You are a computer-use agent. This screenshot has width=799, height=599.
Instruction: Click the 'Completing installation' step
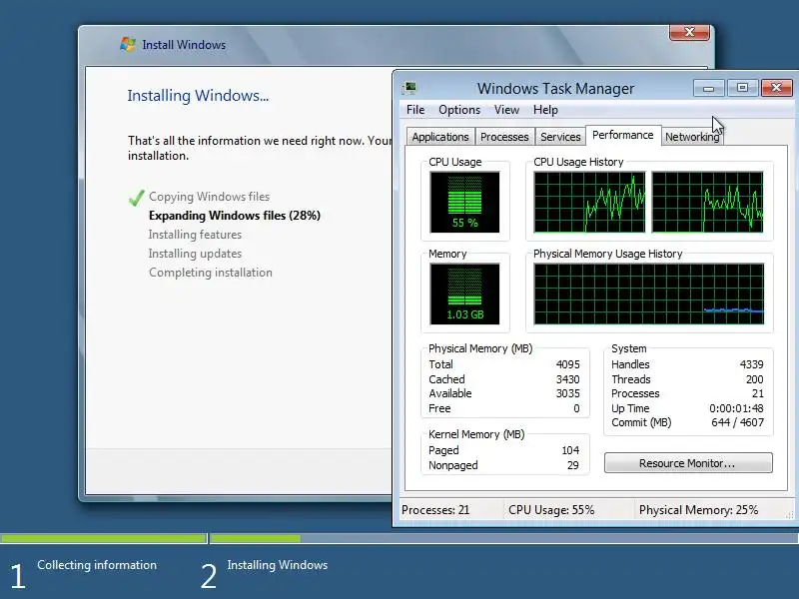[x=211, y=273]
